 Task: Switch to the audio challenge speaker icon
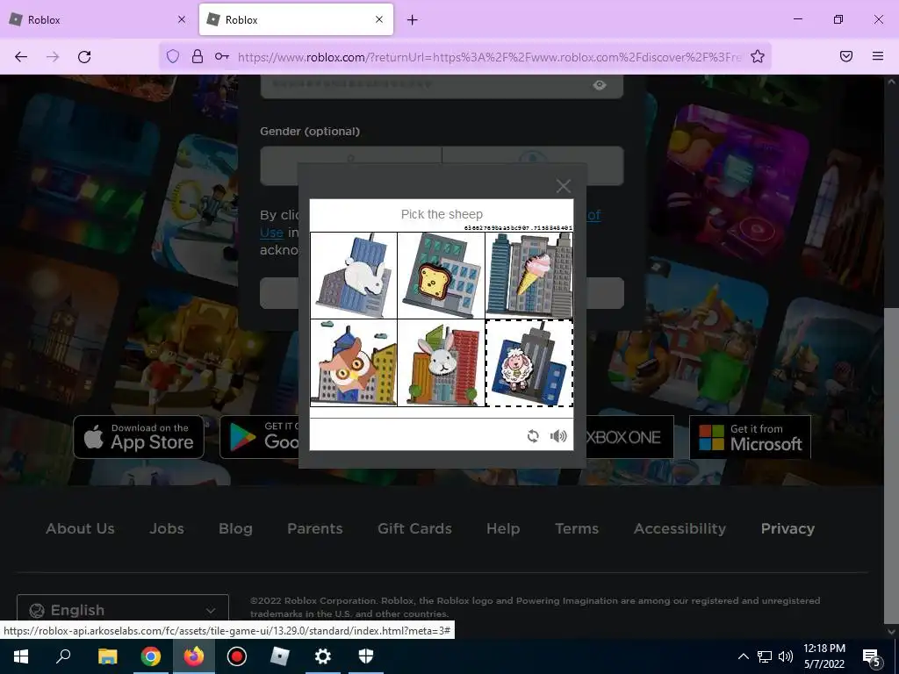pos(558,436)
